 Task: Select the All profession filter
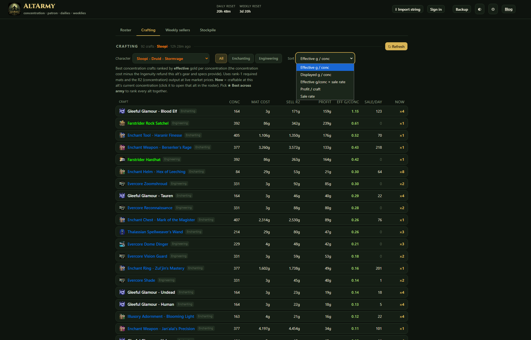[221, 58]
